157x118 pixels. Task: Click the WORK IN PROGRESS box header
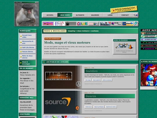124,40
